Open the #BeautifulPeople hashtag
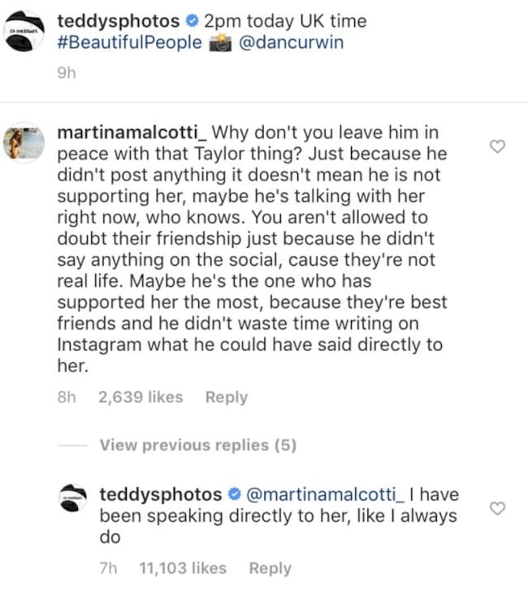Screen dimensions: 528x590 130,42
